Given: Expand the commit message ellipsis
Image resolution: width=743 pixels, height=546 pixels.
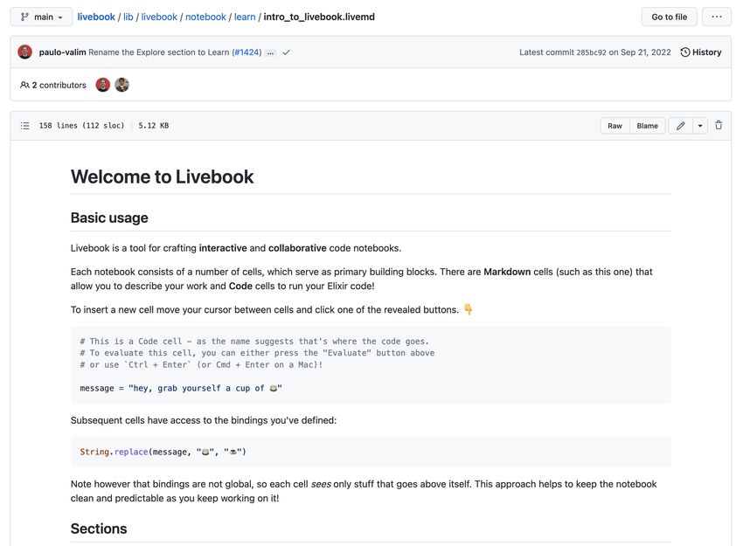Looking at the screenshot, I should click(271, 52).
